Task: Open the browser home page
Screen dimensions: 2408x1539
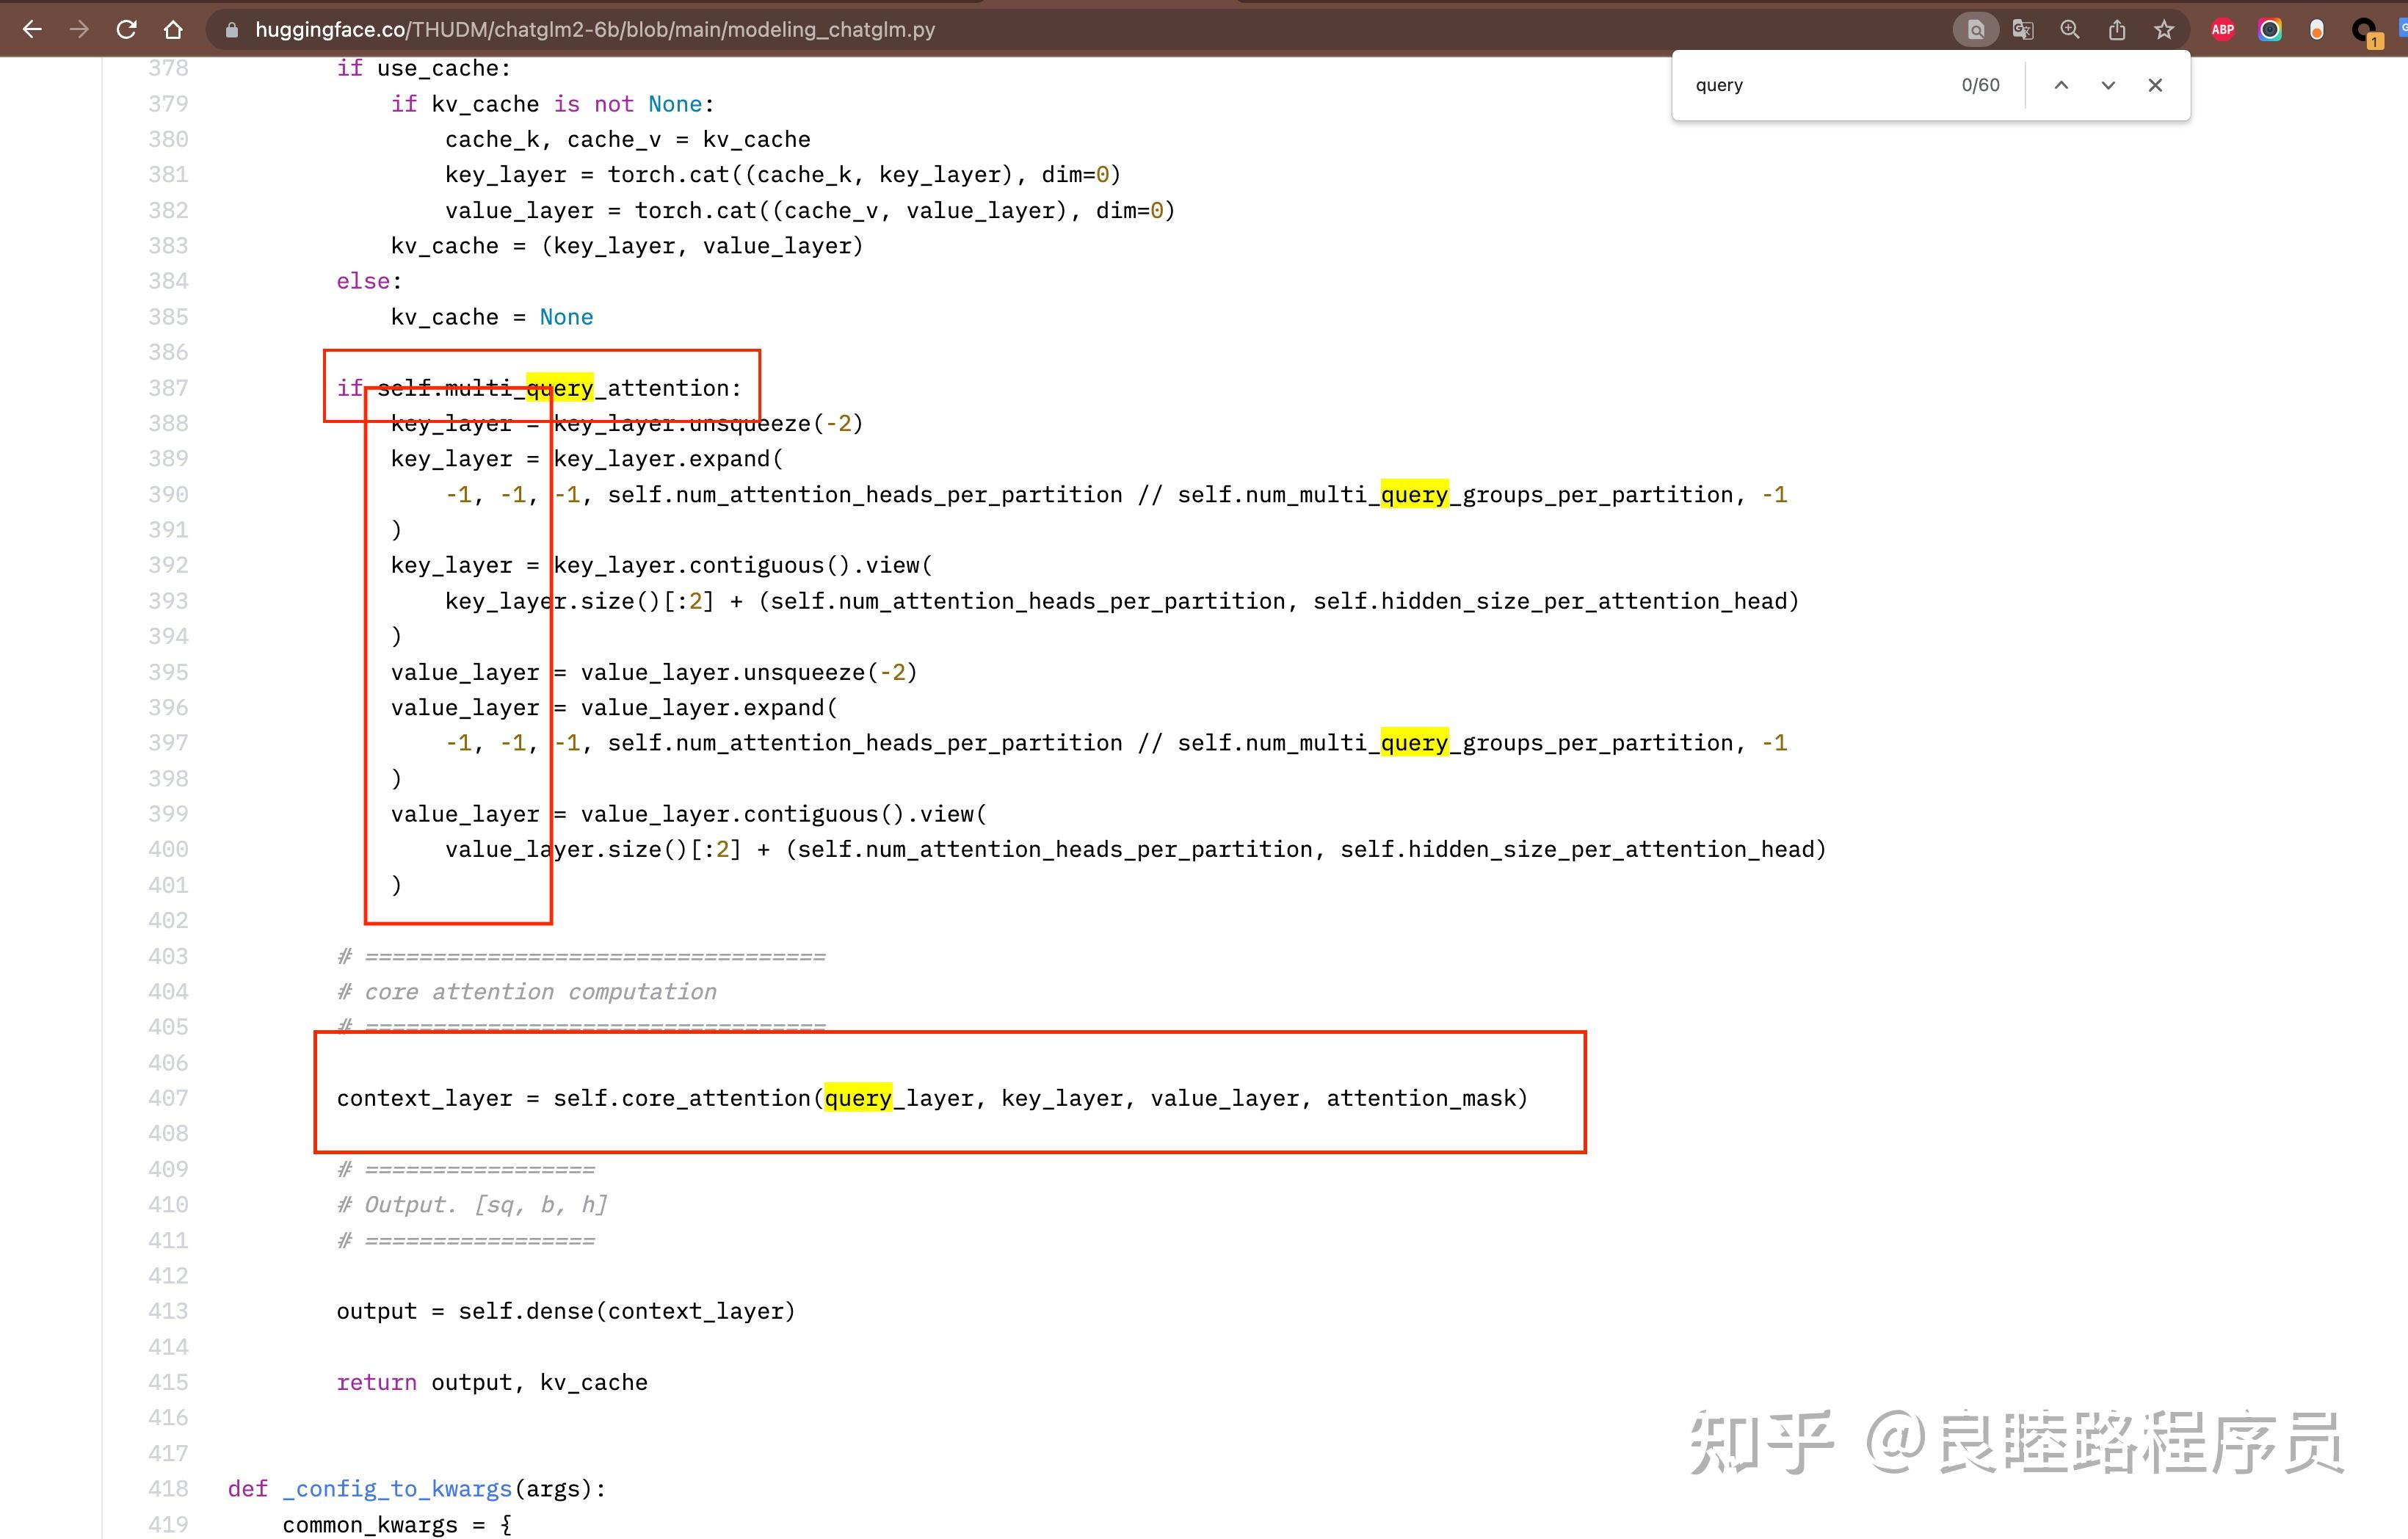Action: coord(173,29)
